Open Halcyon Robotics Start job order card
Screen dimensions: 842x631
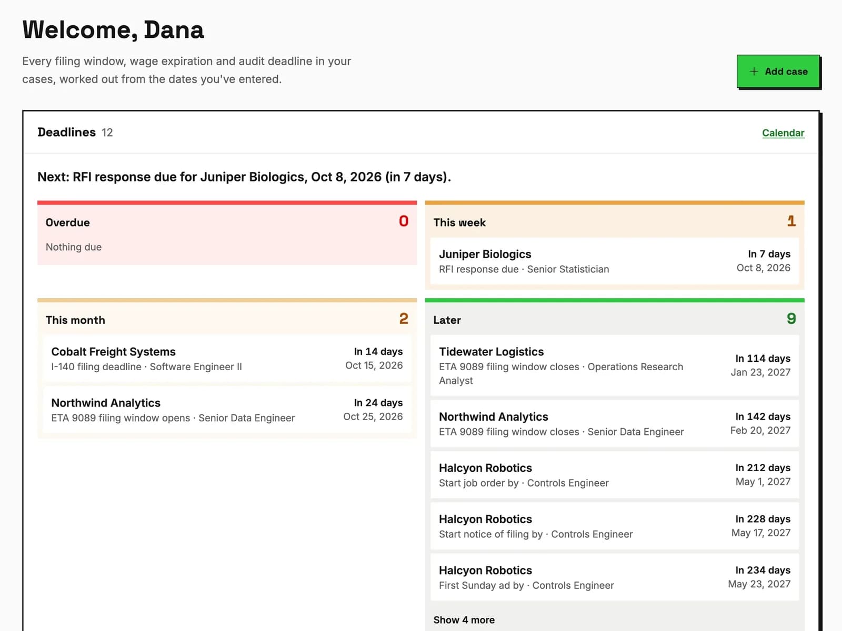[614, 475]
